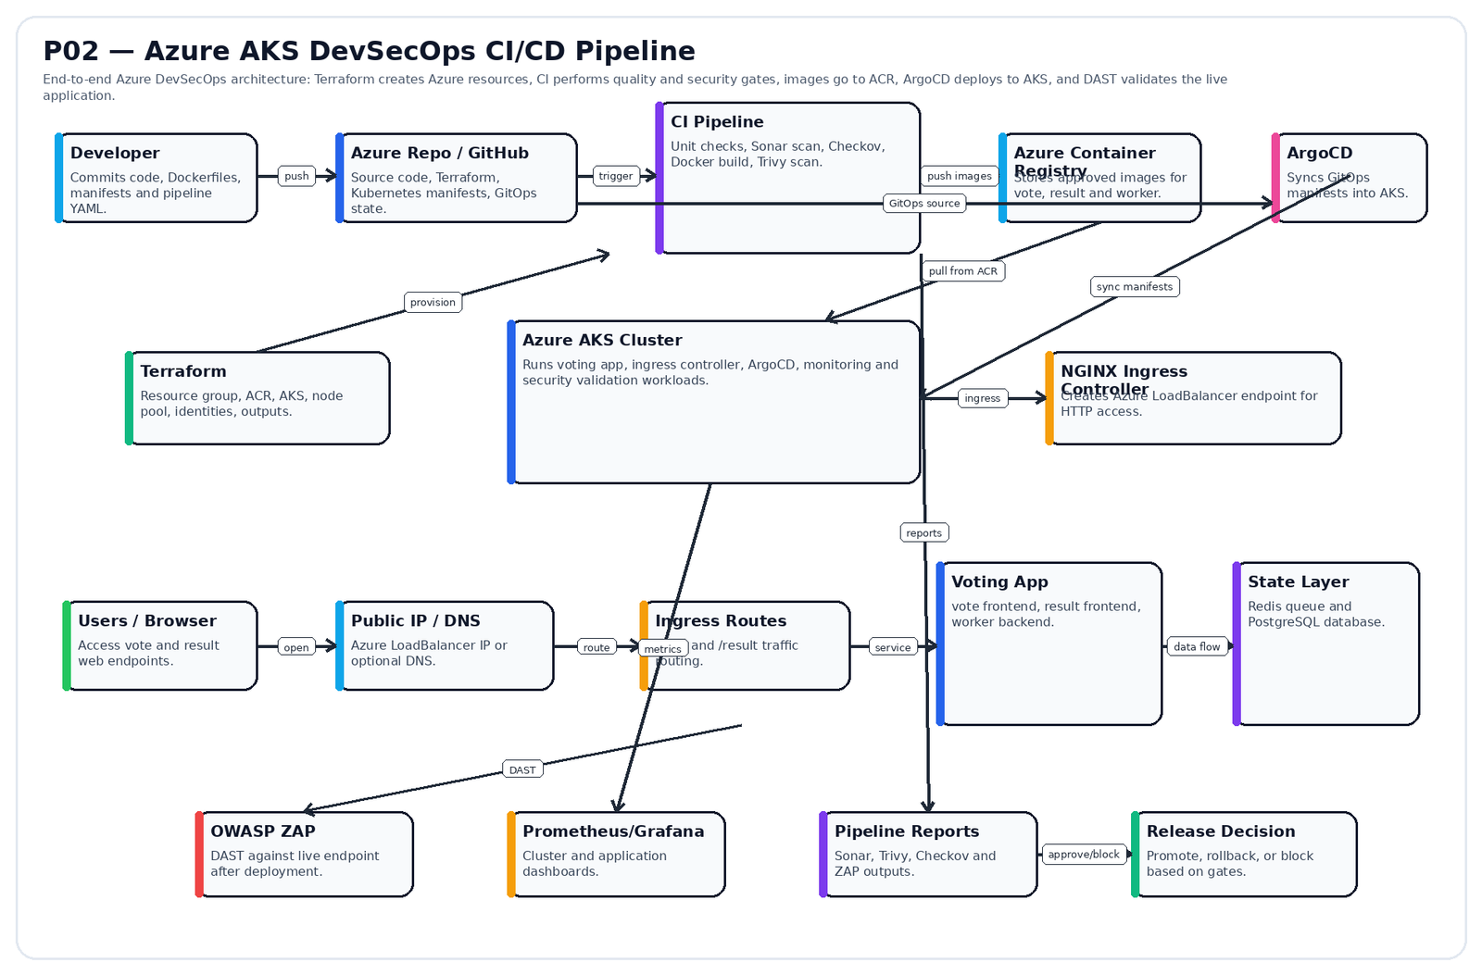
Task: Select the Pipeline Reports node
Action: (929, 855)
